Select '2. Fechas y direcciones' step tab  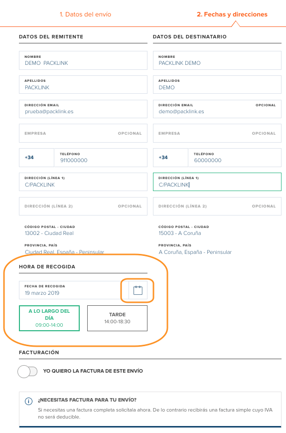coord(232,14)
